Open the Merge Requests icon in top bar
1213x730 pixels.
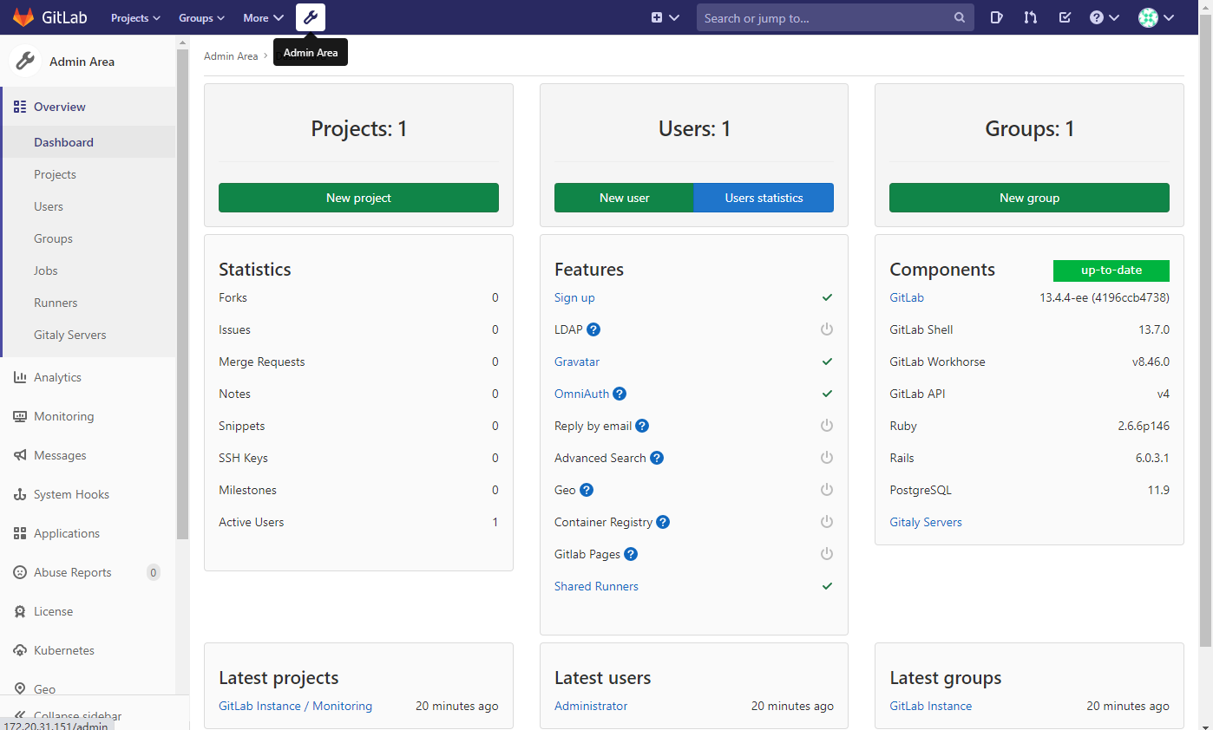tap(1030, 16)
